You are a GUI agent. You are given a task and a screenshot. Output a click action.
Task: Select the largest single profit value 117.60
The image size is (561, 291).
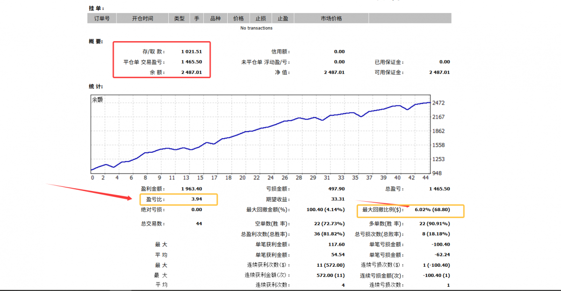[337, 244]
